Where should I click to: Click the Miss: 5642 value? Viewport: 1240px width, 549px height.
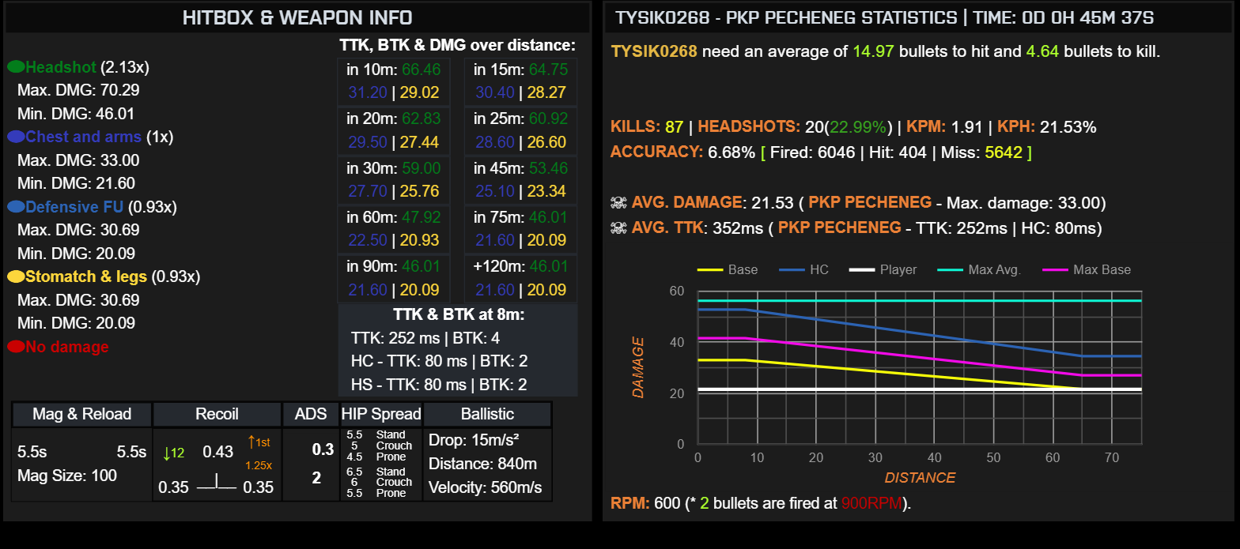(981, 152)
